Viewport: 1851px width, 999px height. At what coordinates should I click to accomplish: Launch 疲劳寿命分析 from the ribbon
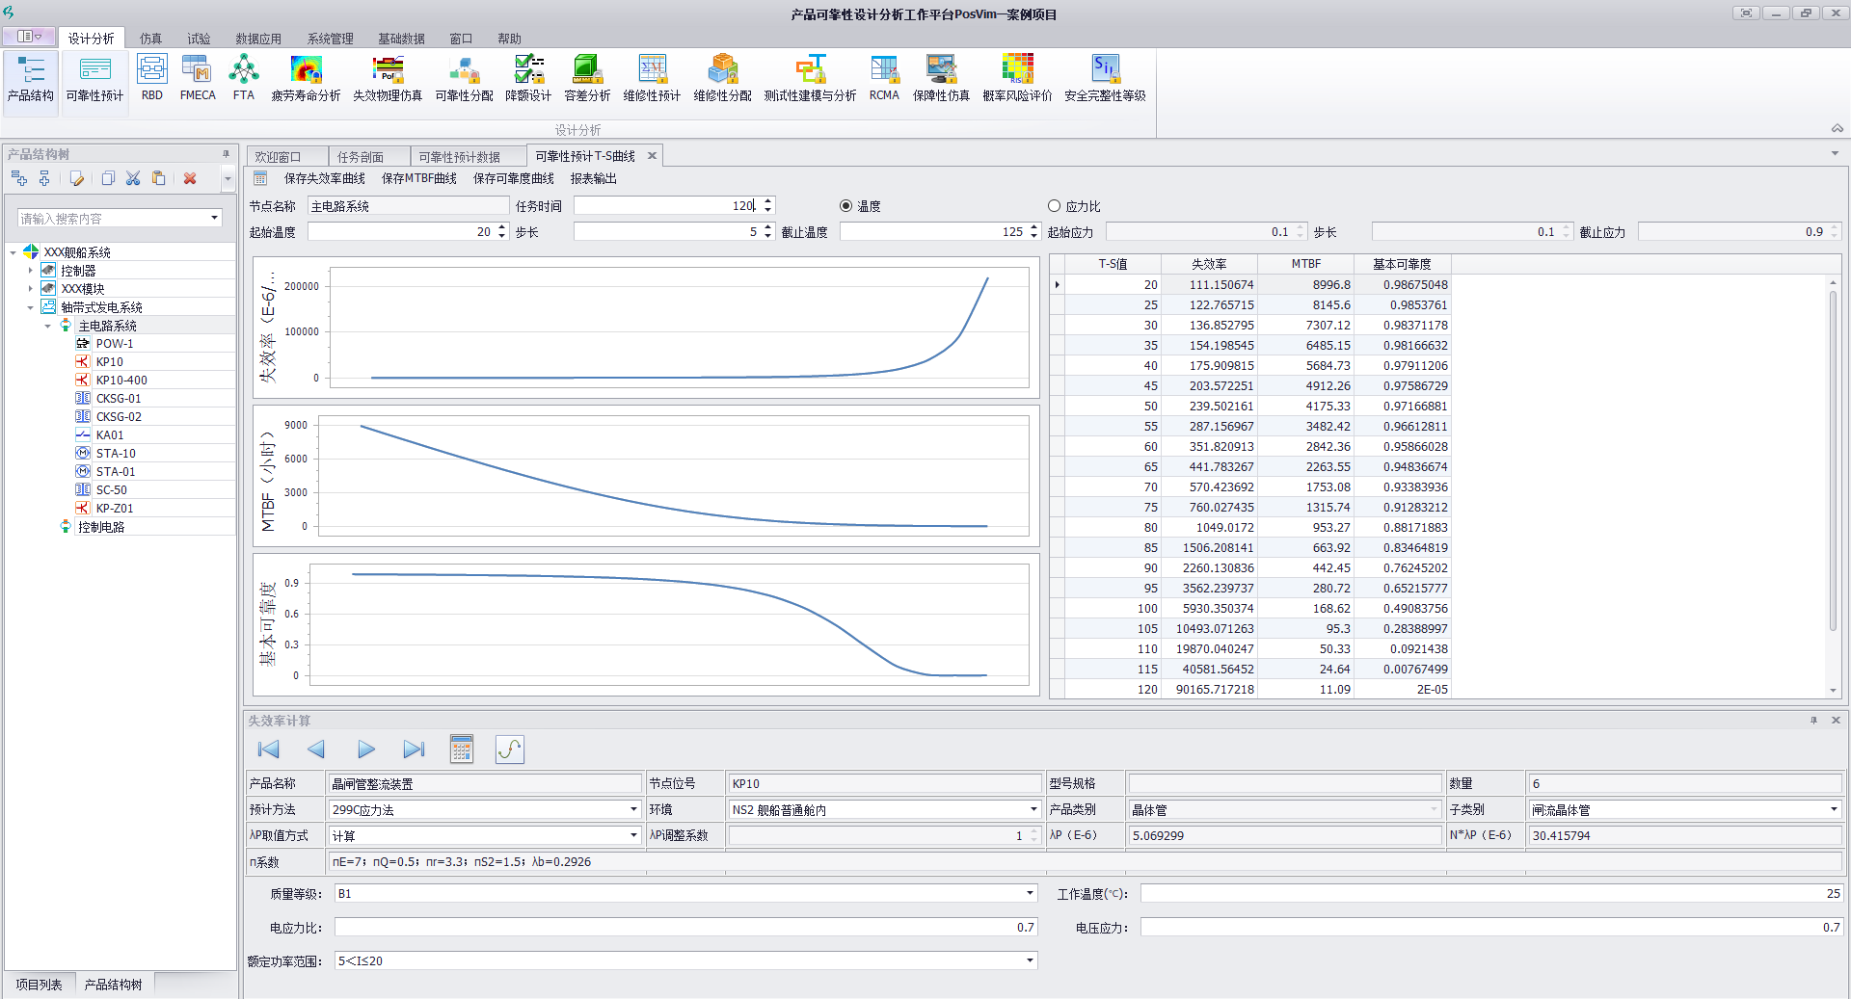coord(306,77)
